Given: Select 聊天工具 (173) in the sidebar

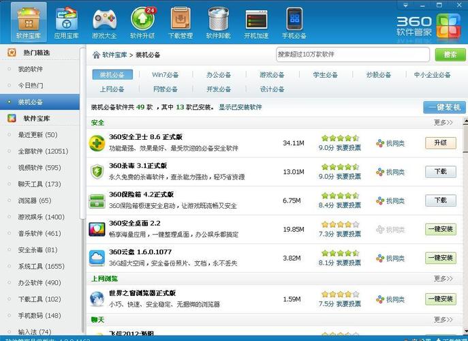Looking at the screenshot, I should point(40,184).
